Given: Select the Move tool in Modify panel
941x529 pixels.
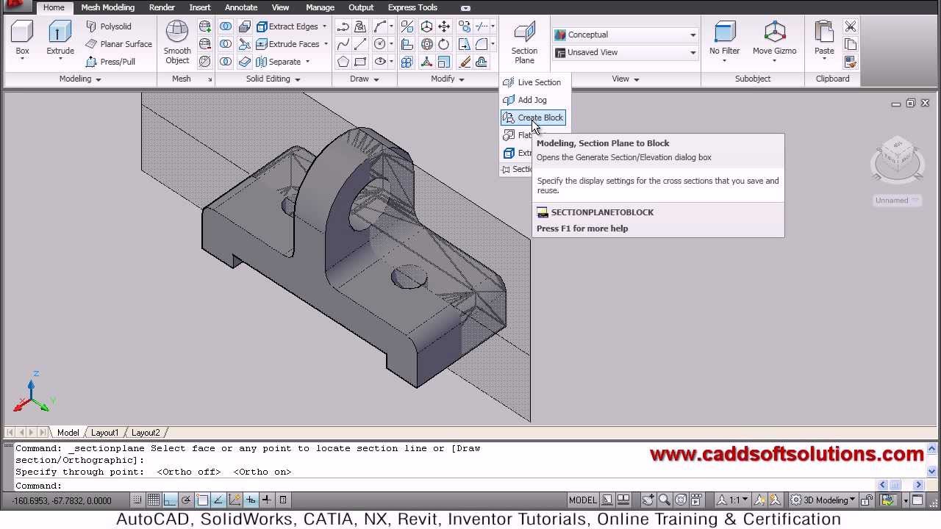Looking at the screenshot, I should (444, 26).
